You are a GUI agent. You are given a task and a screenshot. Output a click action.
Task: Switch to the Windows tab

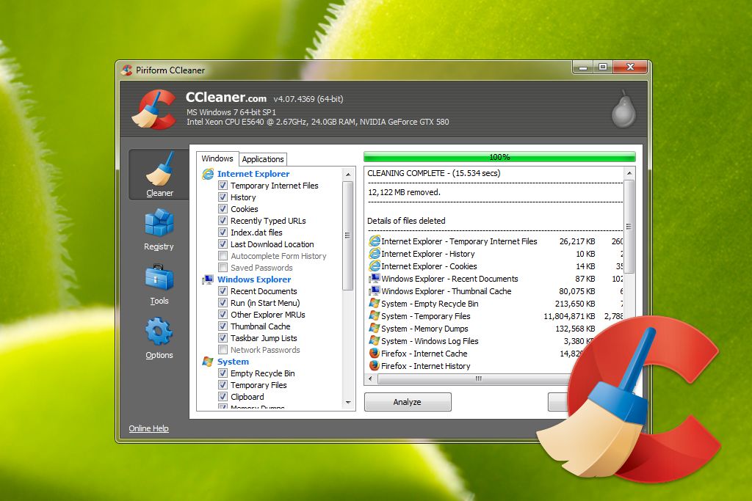[217, 158]
